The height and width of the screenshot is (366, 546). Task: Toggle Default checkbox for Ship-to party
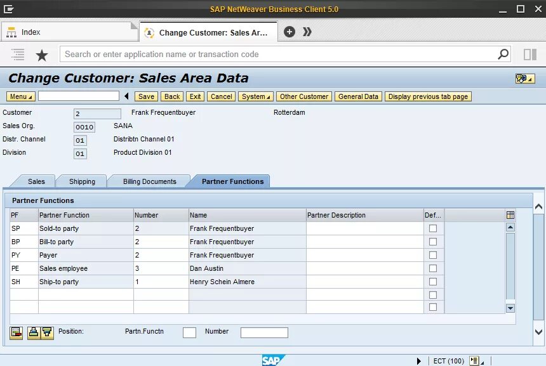433,282
